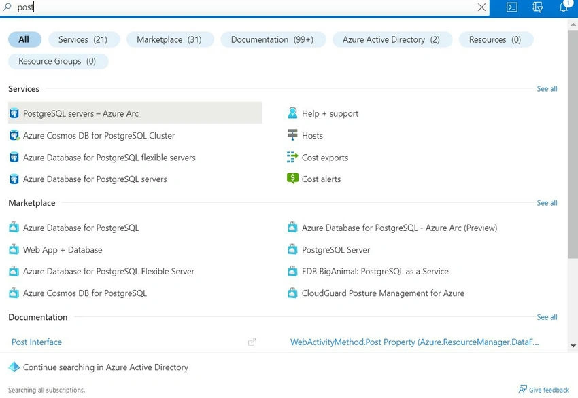This screenshot has width=578, height=398.
Task: Click the Azure Active Directory diamond icon
Action: coord(14,367)
